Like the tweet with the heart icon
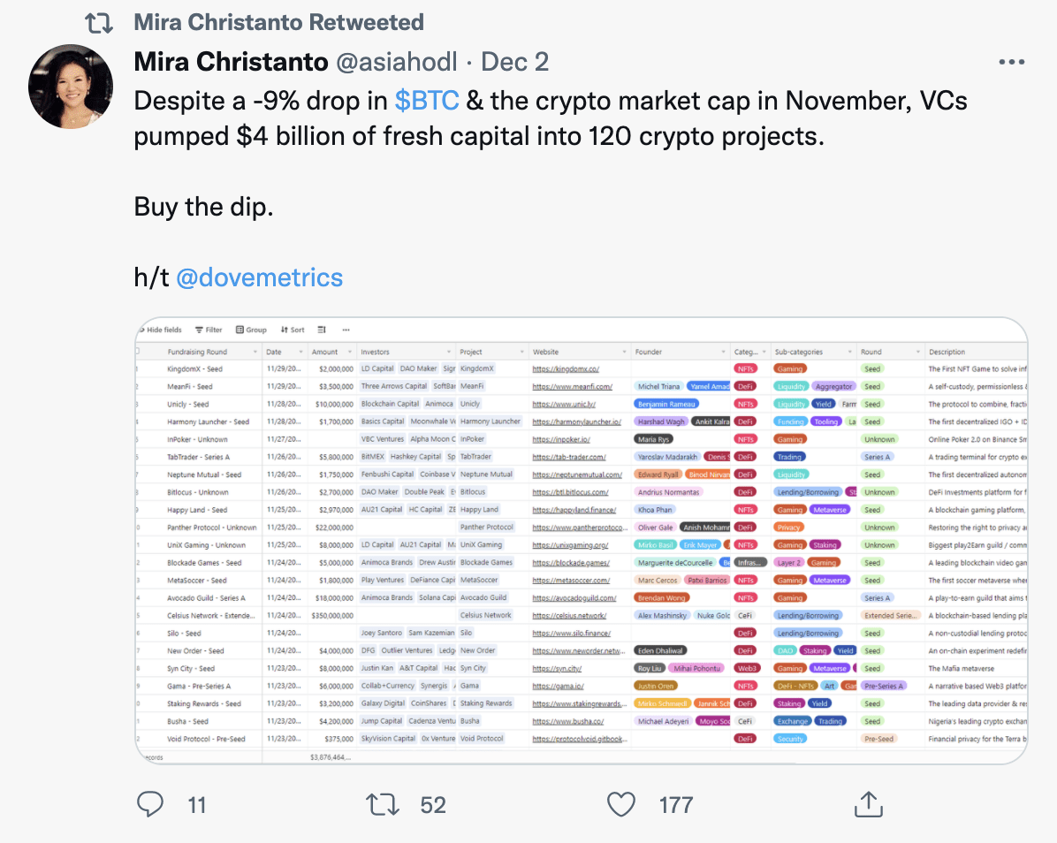1057x843 pixels. [x=620, y=804]
